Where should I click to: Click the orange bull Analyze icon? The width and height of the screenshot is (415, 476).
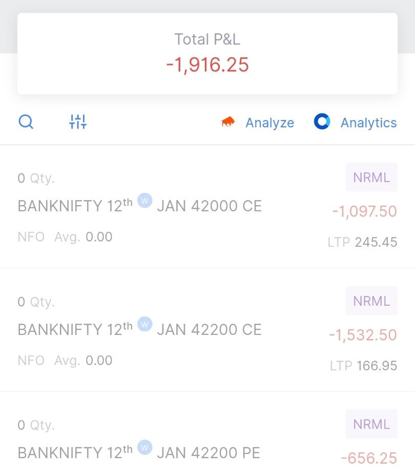click(227, 122)
